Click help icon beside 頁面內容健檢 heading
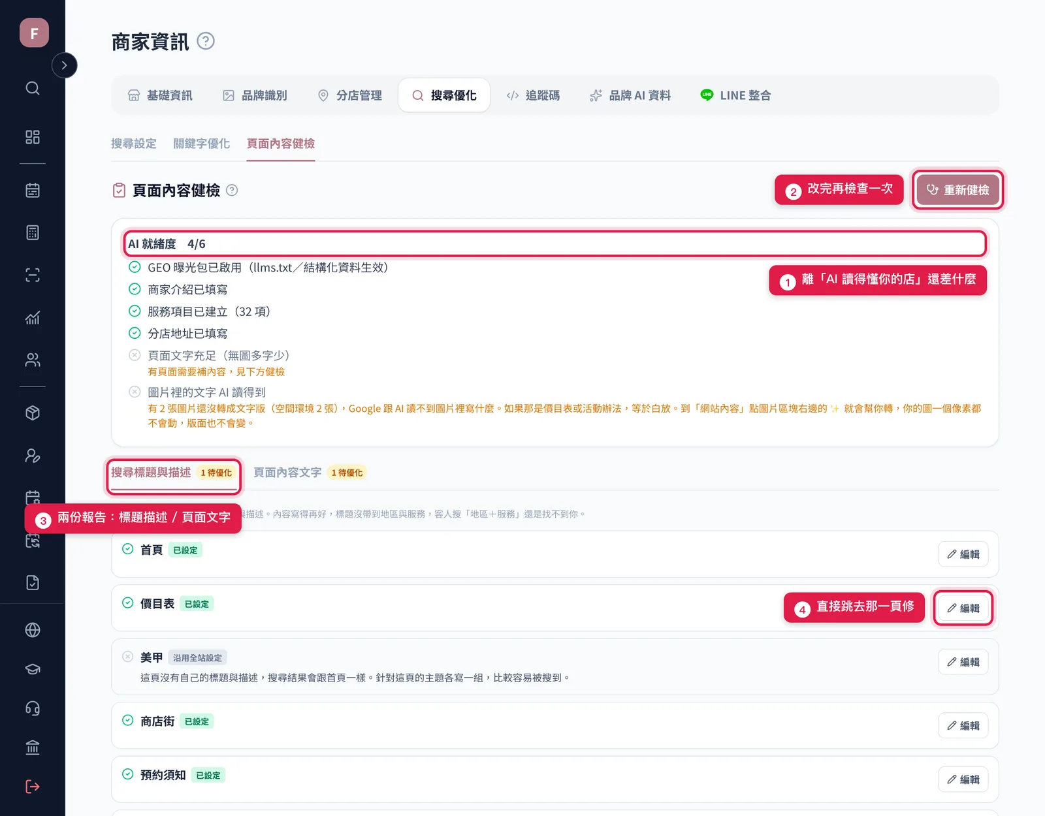This screenshot has height=816, width=1045. [x=232, y=190]
